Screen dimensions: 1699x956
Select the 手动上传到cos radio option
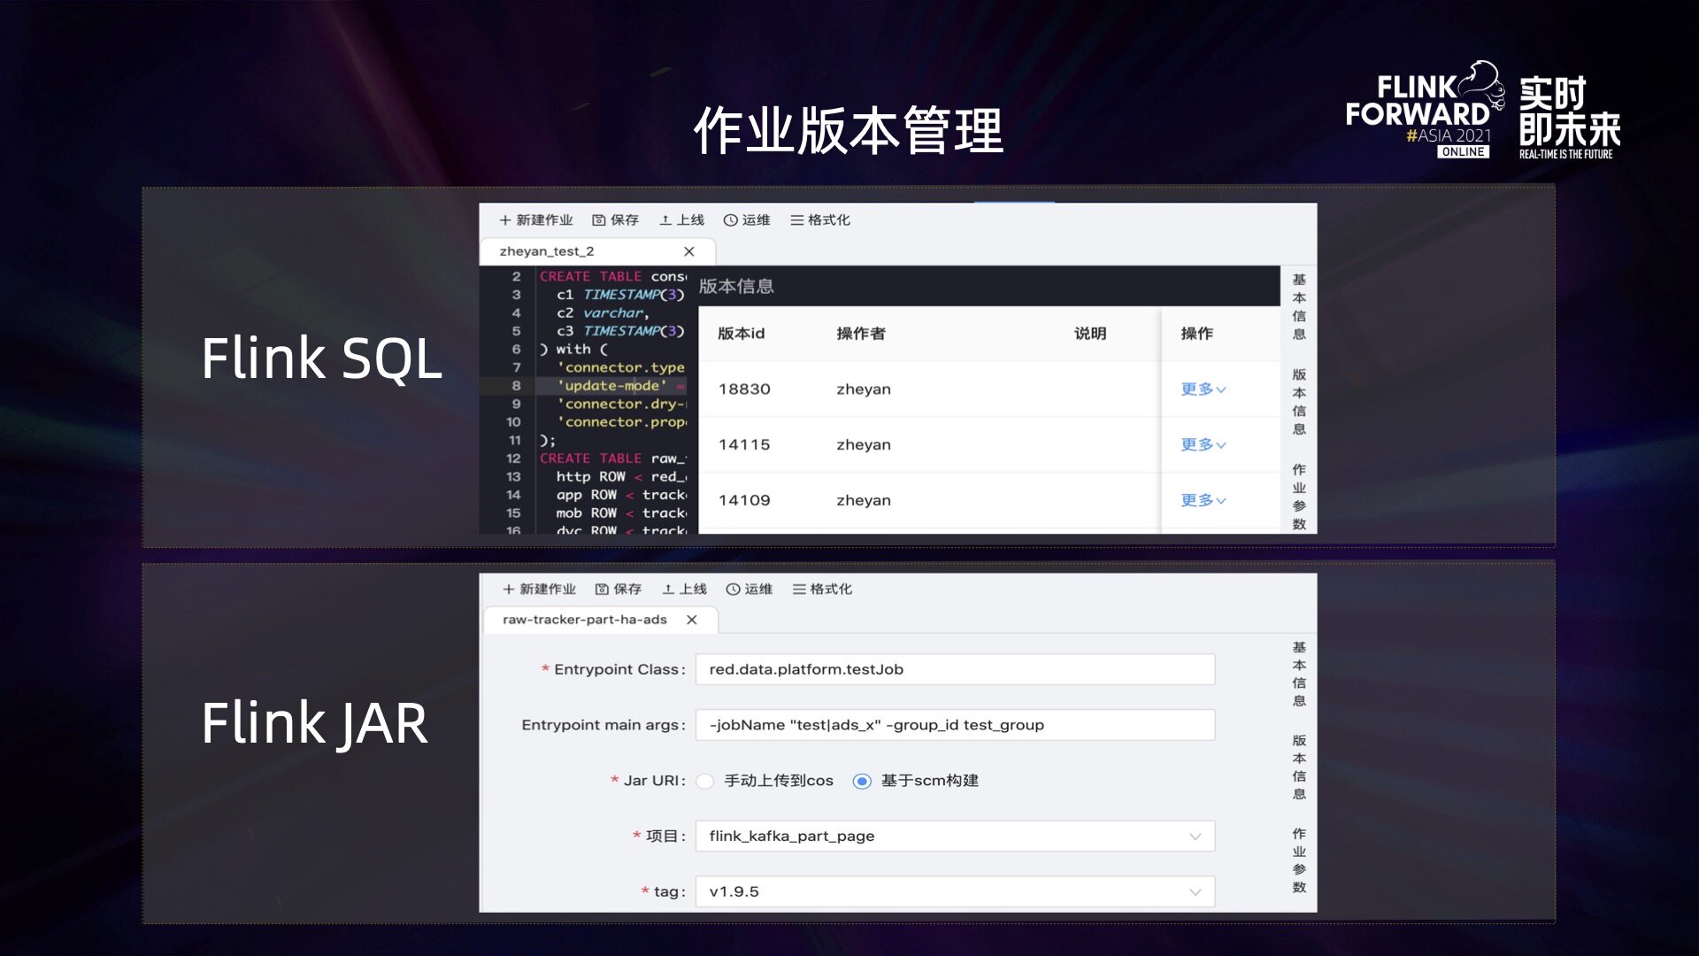tap(705, 782)
